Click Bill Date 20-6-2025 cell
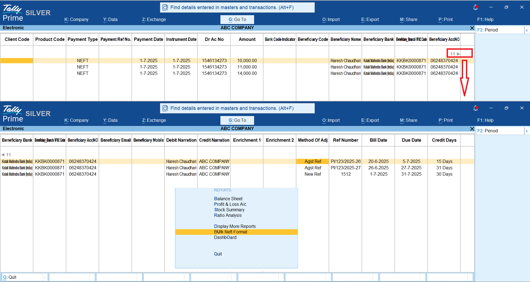The width and height of the screenshot is (530, 282). (x=378, y=162)
